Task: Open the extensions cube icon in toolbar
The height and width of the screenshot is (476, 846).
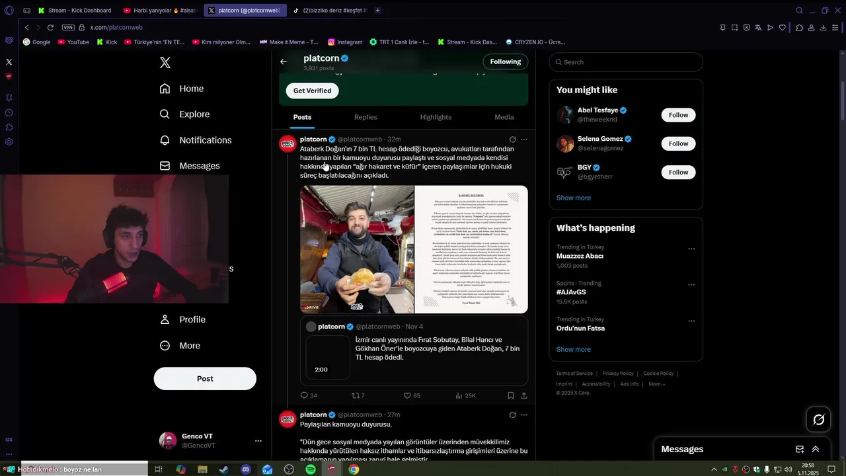Action: 799,27
